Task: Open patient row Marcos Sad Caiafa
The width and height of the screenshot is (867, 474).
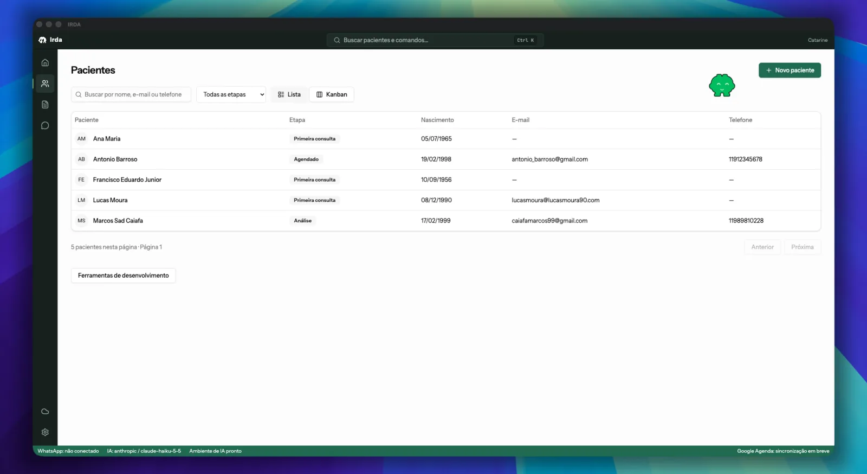Action: (x=446, y=221)
